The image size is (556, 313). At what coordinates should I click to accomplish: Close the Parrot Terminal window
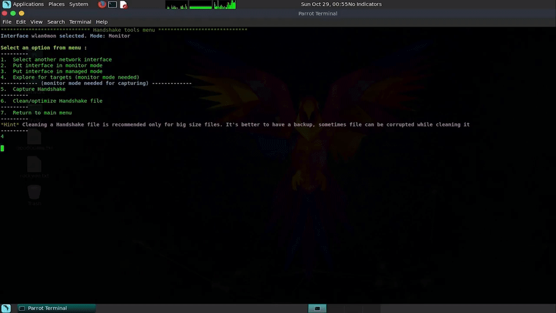tap(4, 13)
